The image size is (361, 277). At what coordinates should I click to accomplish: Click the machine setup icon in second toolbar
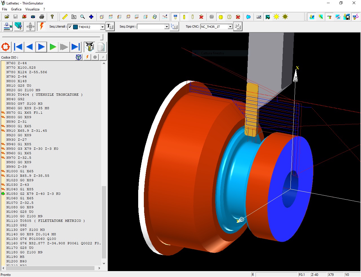(7, 26)
